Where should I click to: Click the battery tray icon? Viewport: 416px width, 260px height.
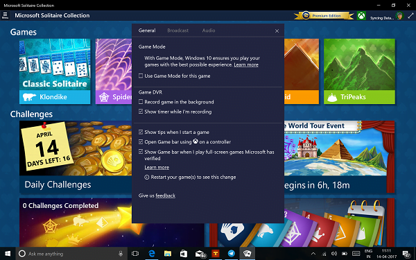click(x=345, y=254)
